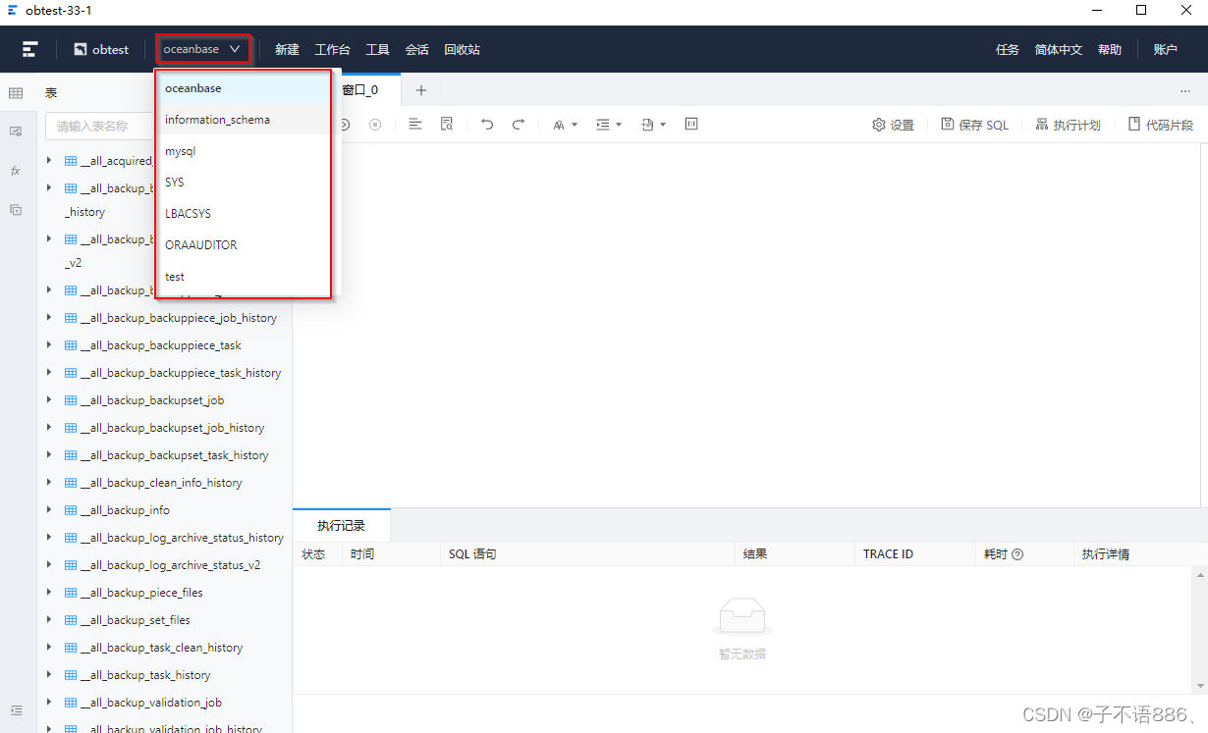Click the 代码片段 button
Viewport: 1208px width, 733px height.
1161,125
